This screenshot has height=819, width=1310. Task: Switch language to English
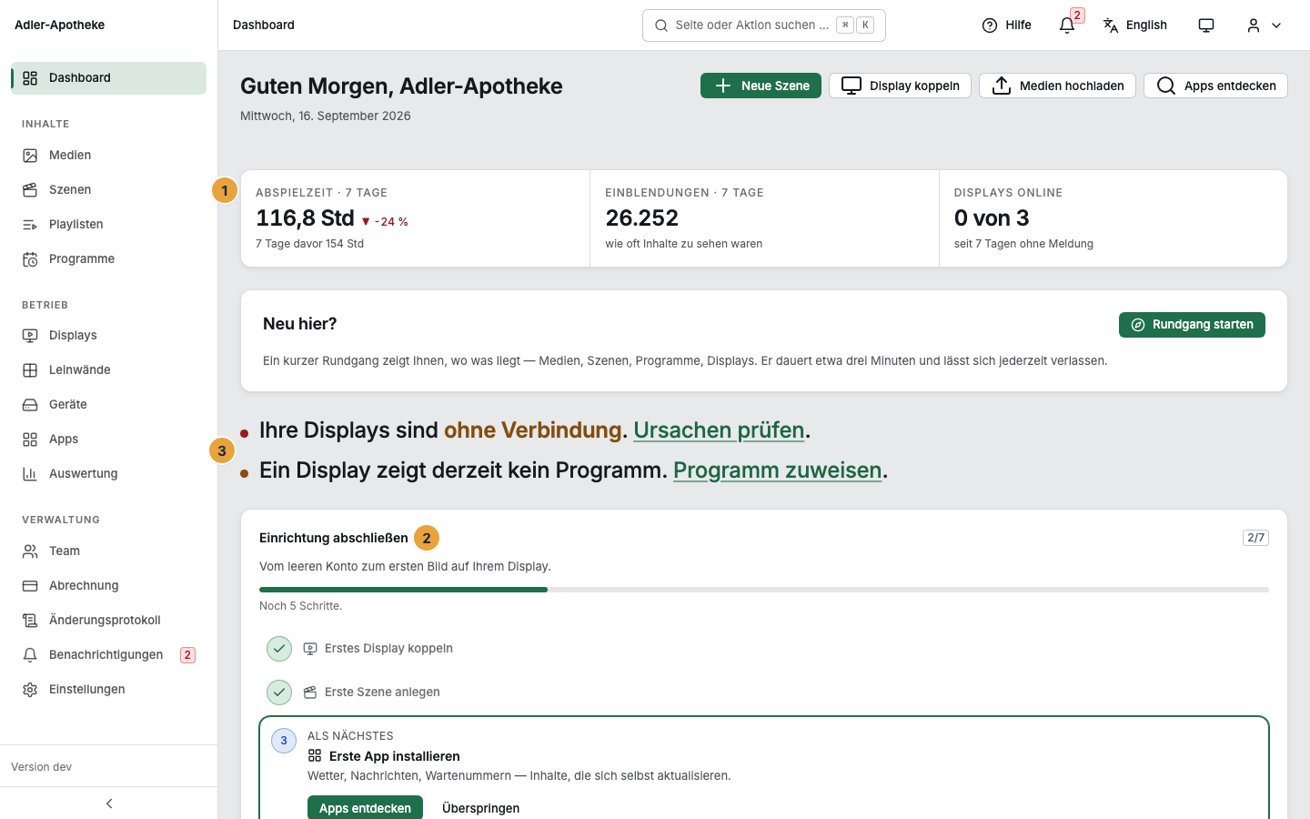click(1135, 25)
